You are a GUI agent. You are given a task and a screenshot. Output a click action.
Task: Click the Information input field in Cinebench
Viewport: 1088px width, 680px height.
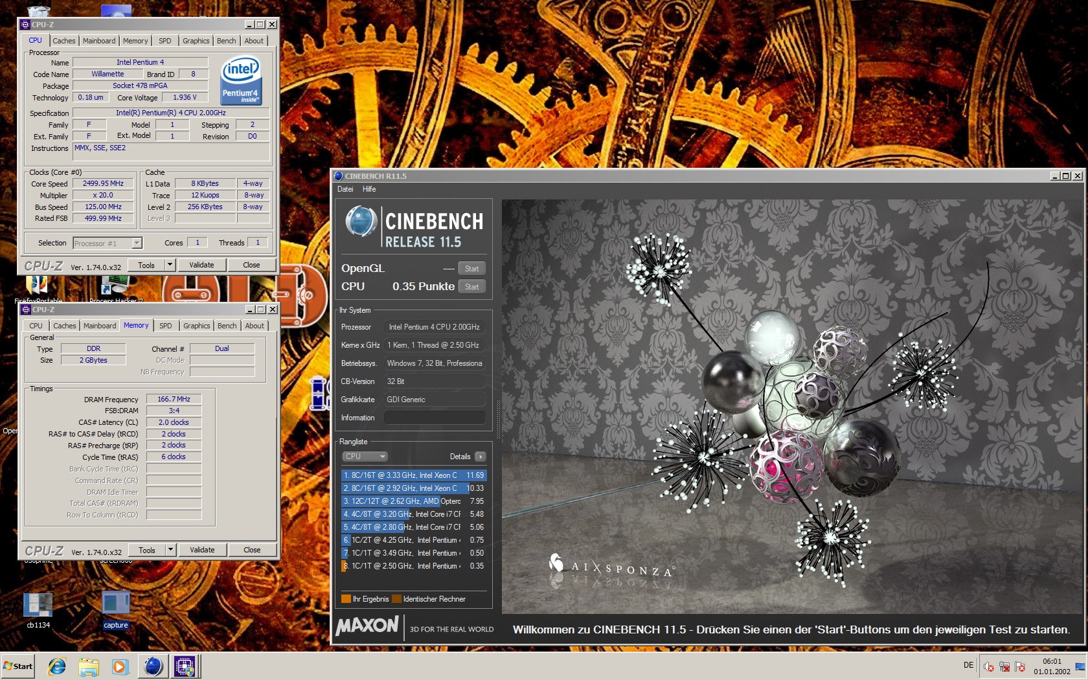click(435, 418)
